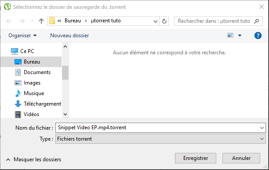Screen dimensions: 269x170
Task: Open the view options dropdown arrow
Action: pos(240,35)
